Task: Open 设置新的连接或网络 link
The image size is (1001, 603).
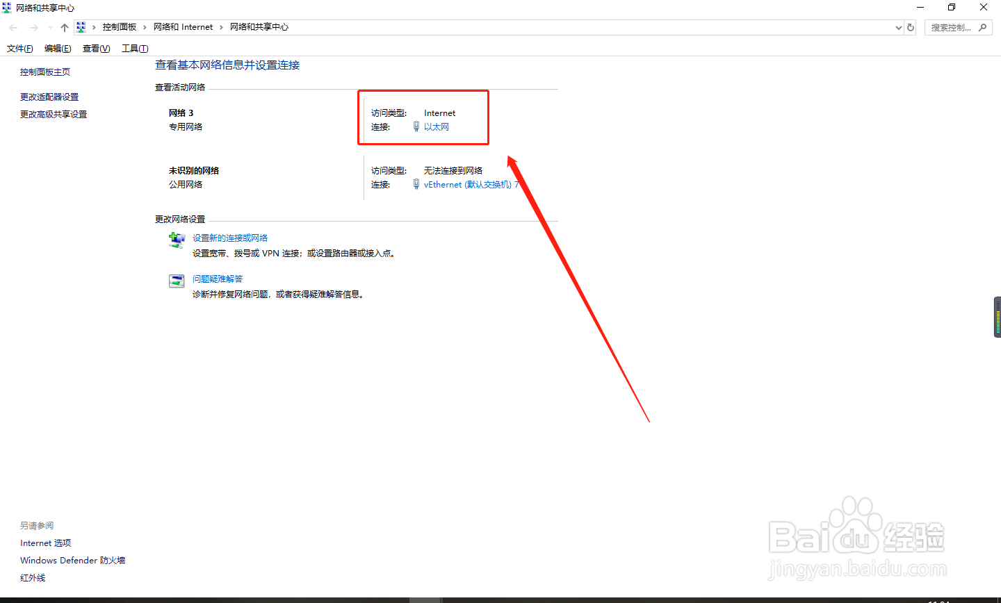Action: 230,238
